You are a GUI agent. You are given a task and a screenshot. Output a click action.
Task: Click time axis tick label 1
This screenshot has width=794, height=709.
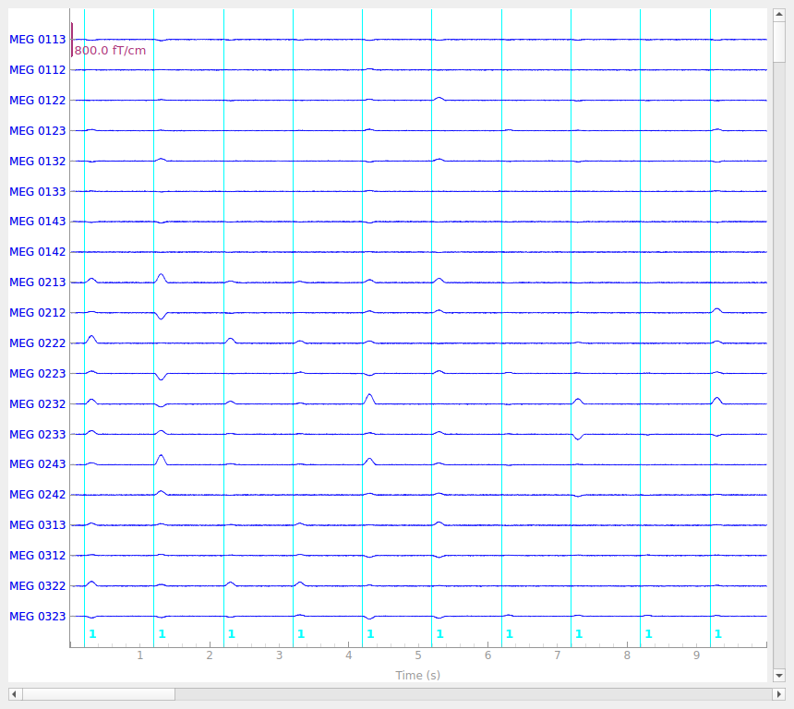(139, 655)
